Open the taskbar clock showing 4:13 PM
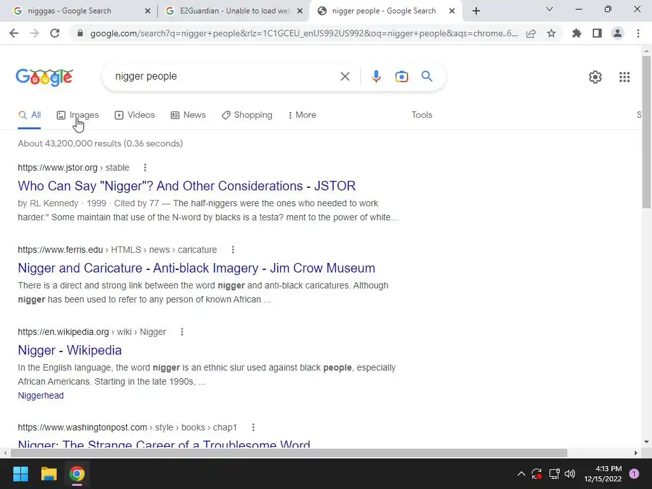The width and height of the screenshot is (652, 489). pyautogui.click(x=603, y=474)
